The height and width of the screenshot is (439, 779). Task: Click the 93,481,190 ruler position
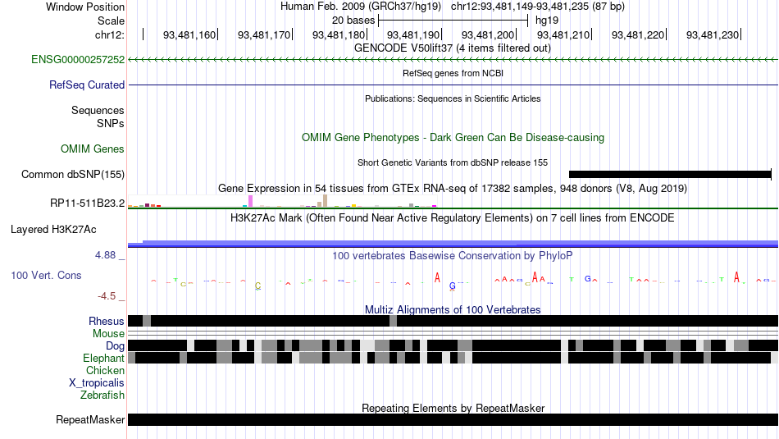(413, 34)
